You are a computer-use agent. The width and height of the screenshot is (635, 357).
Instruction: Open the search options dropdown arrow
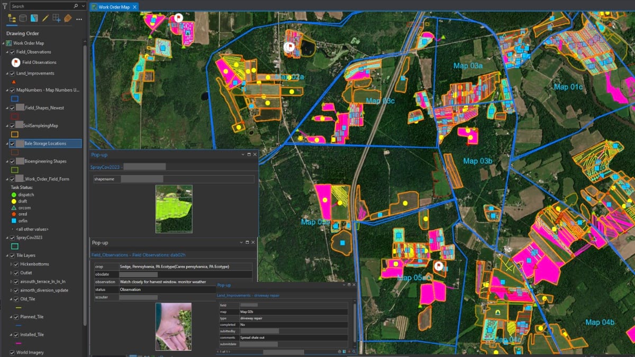[x=83, y=6]
